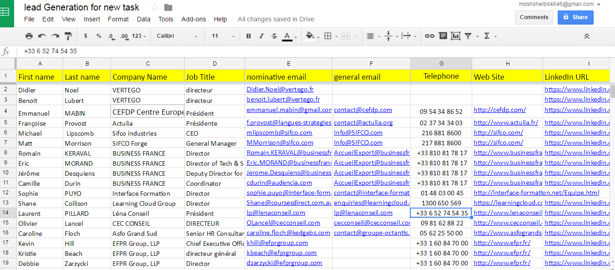
Task: Click the Redo arrow
Action: point(55,36)
